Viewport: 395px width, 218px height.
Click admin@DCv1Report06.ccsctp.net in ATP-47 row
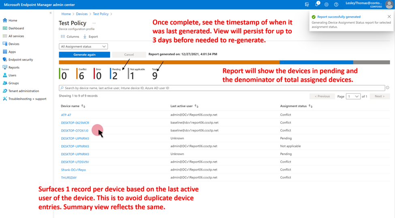pyautogui.click(x=194, y=115)
